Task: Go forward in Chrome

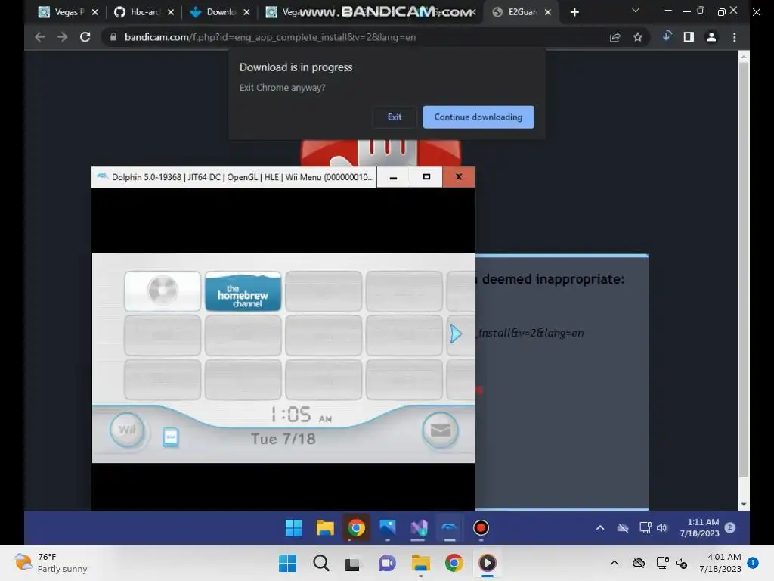Action: click(x=62, y=37)
